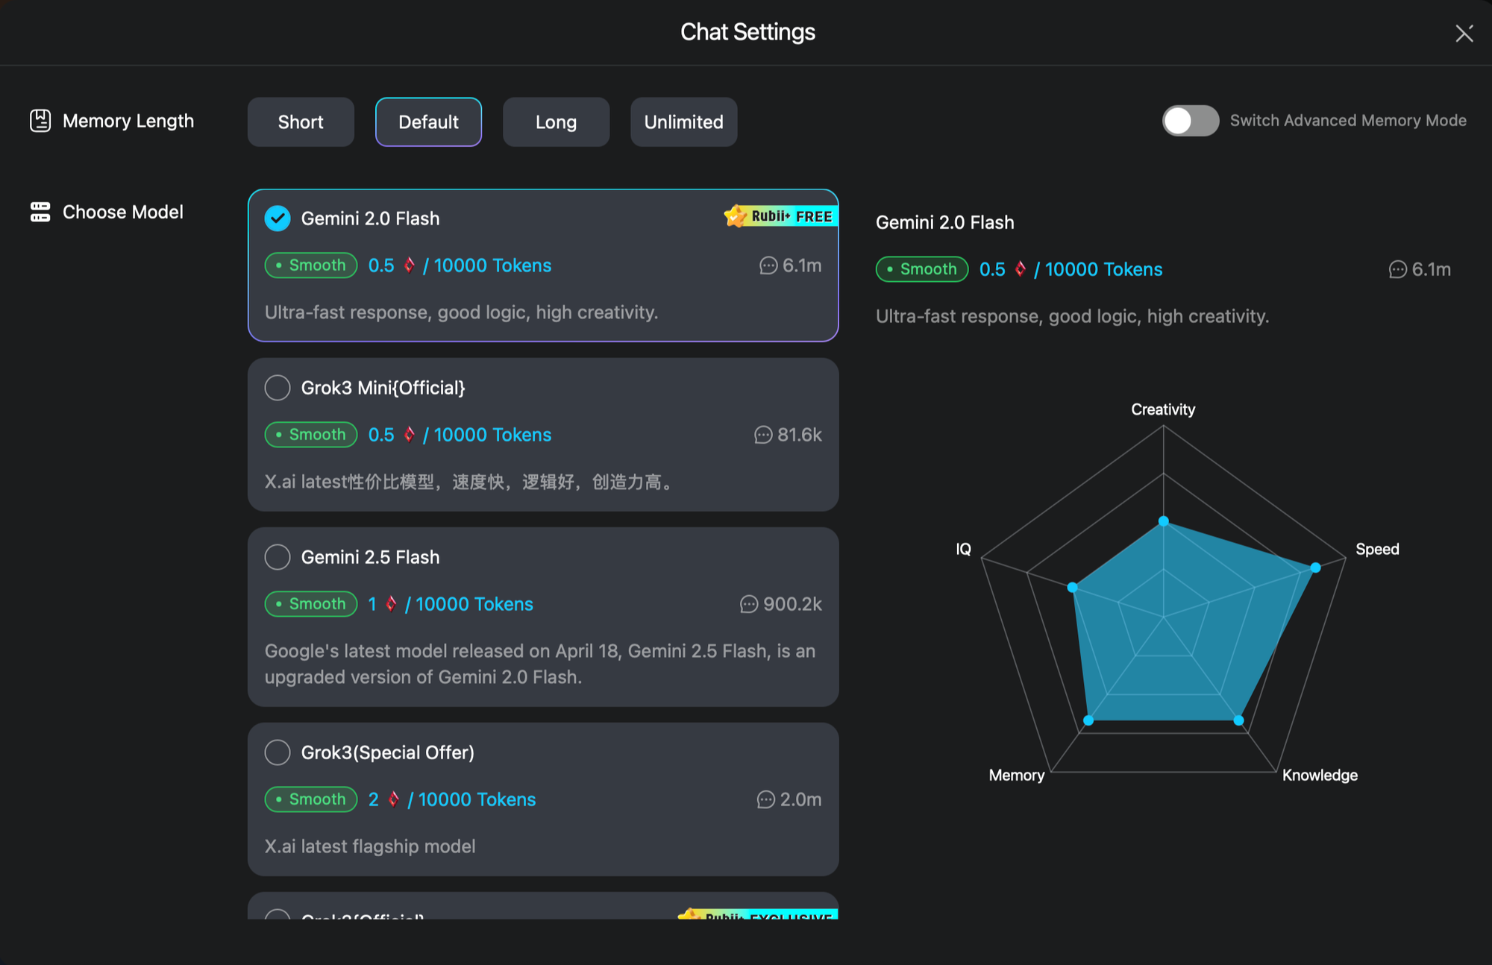Click chat count icon on Grok3 Mini card

[x=763, y=435]
